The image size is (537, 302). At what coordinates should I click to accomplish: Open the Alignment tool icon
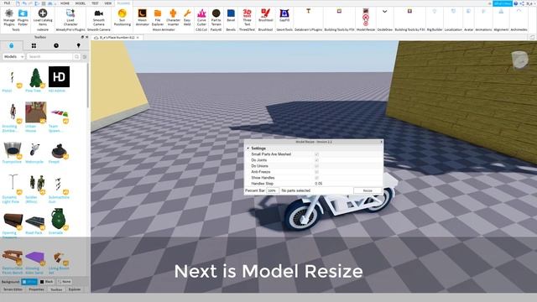tap(501, 11)
